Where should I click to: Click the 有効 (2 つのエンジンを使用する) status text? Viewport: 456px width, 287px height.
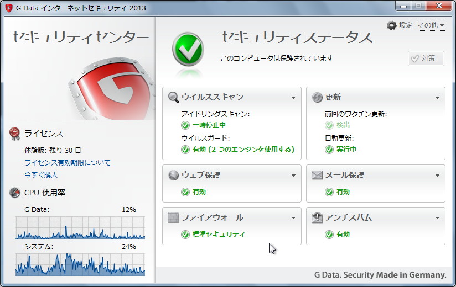click(x=243, y=150)
